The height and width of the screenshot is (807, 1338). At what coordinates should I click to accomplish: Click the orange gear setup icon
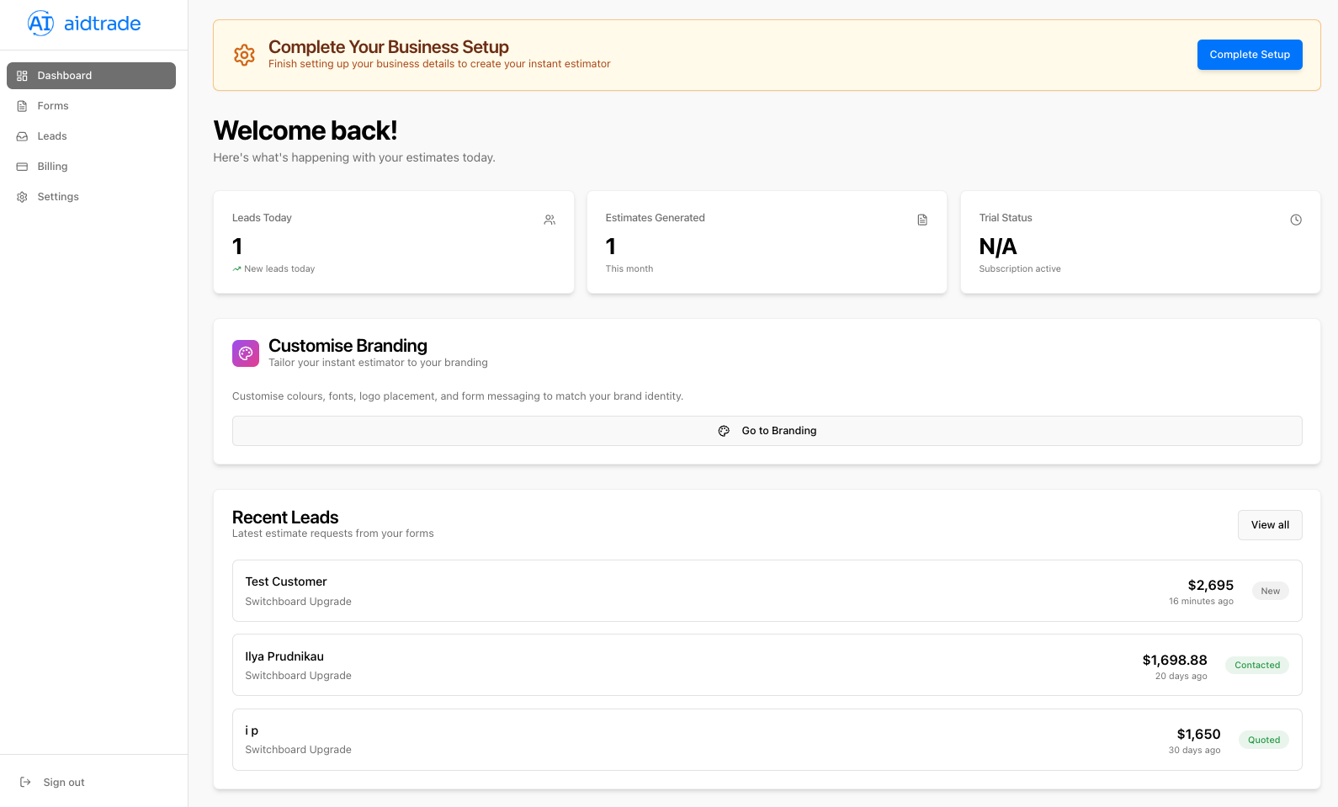[244, 56]
